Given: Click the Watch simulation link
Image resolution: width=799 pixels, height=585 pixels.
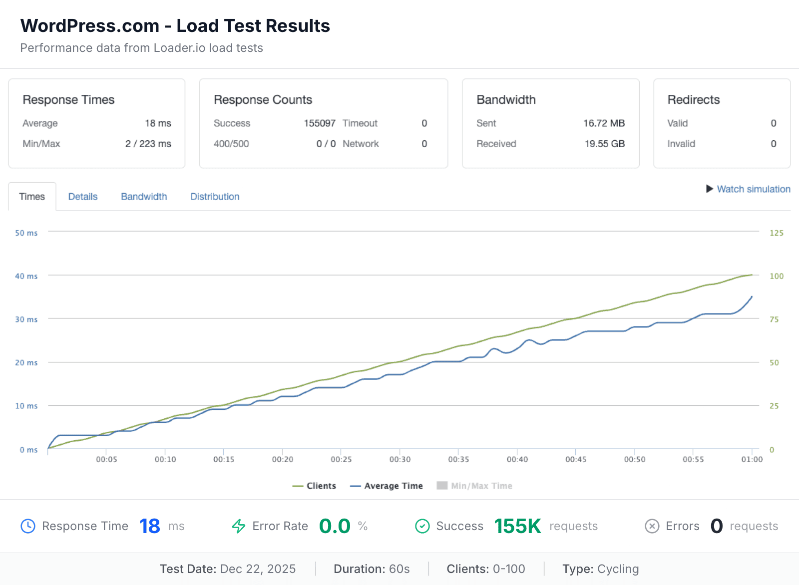Looking at the screenshot, I should point(753,189).
